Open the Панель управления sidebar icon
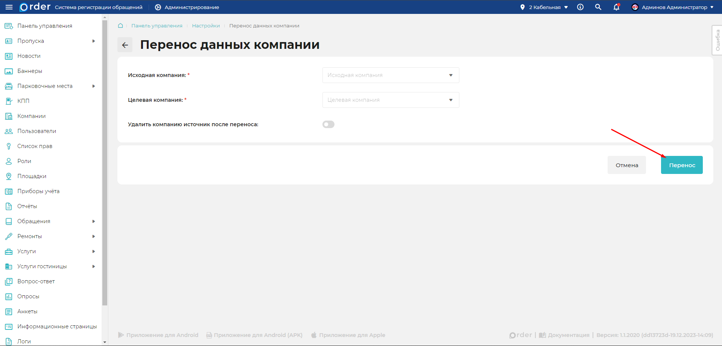The width and height of the screenshot is (722, 346). click(x=9, y=26)
